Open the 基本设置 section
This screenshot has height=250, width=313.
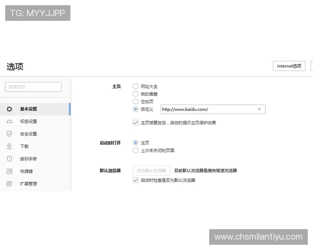(x=35, y=109)
